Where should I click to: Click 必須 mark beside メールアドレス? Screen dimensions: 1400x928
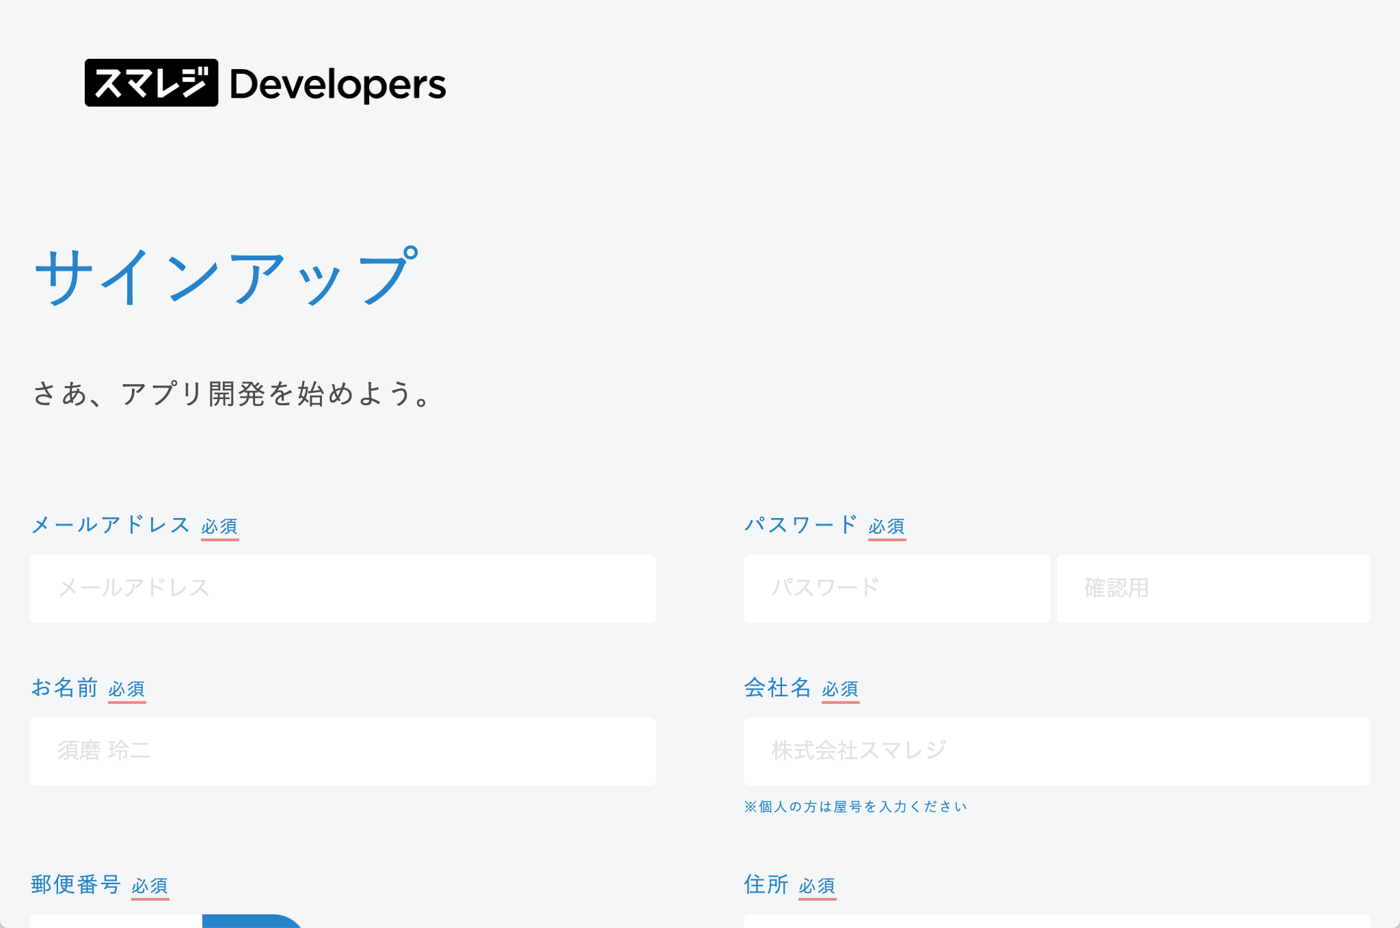click(x=219, y=527)
